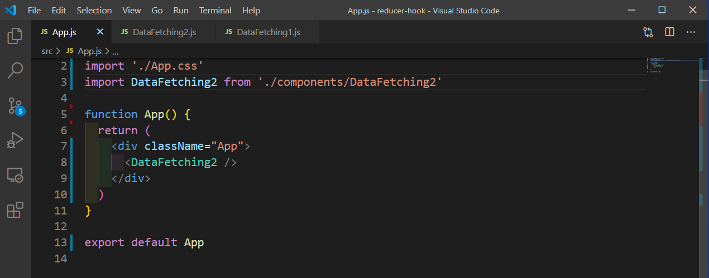
Task: Open the Go menu
Action: pyautogui.click(x=157, y=10)
